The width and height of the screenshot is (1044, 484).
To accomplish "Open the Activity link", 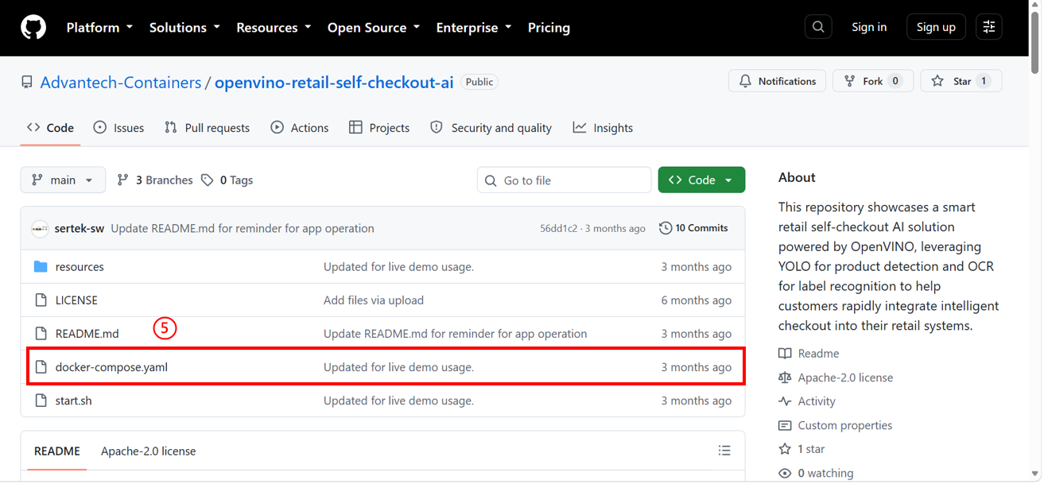I will pos(807,401).
